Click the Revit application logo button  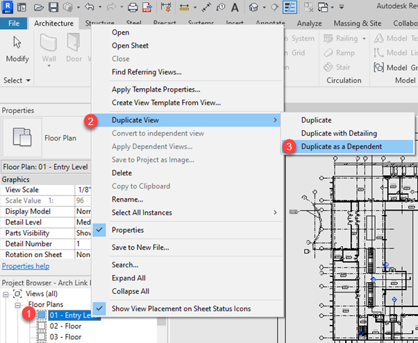(7, 7)
